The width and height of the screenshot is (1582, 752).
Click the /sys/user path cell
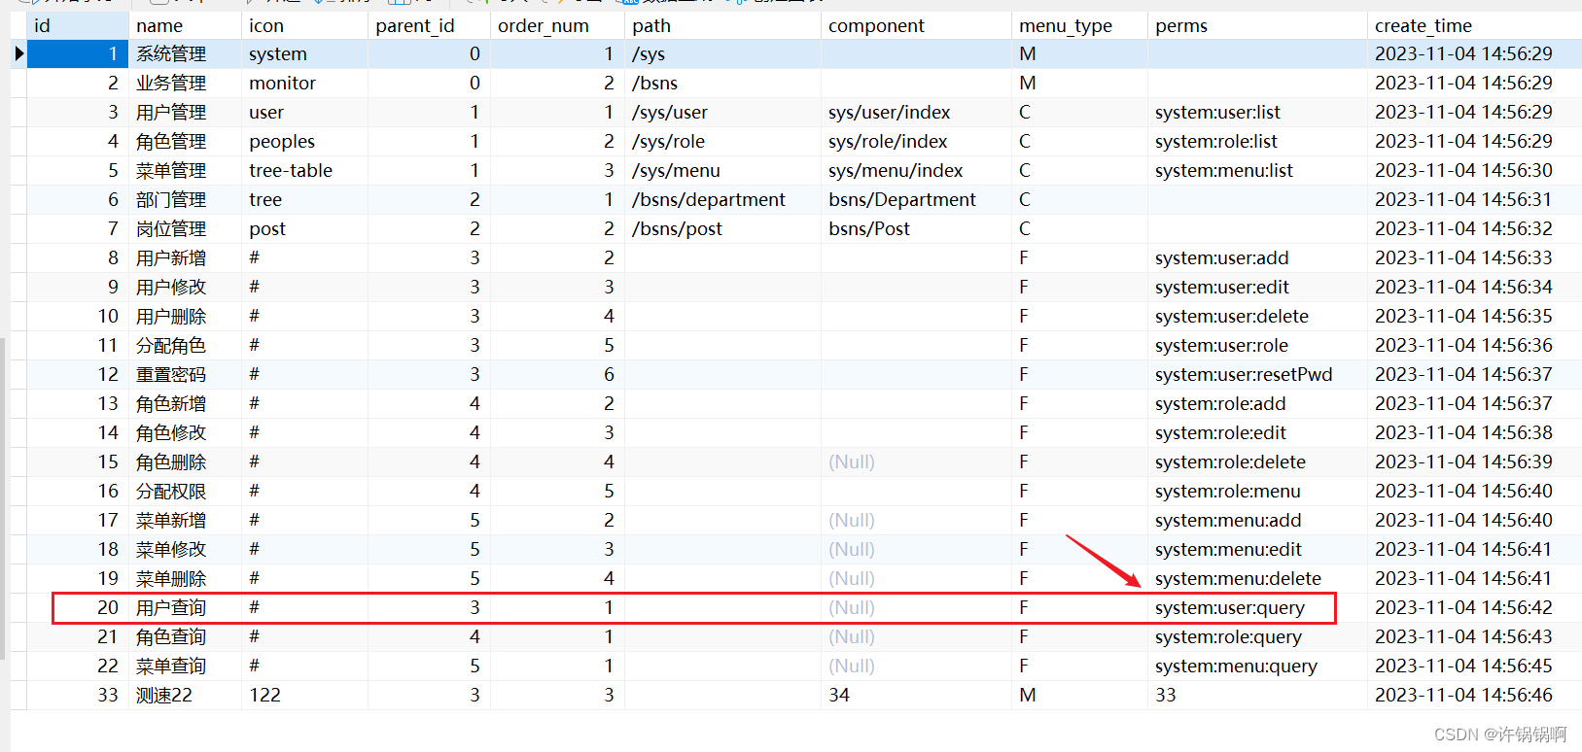(x=722, y=113)
